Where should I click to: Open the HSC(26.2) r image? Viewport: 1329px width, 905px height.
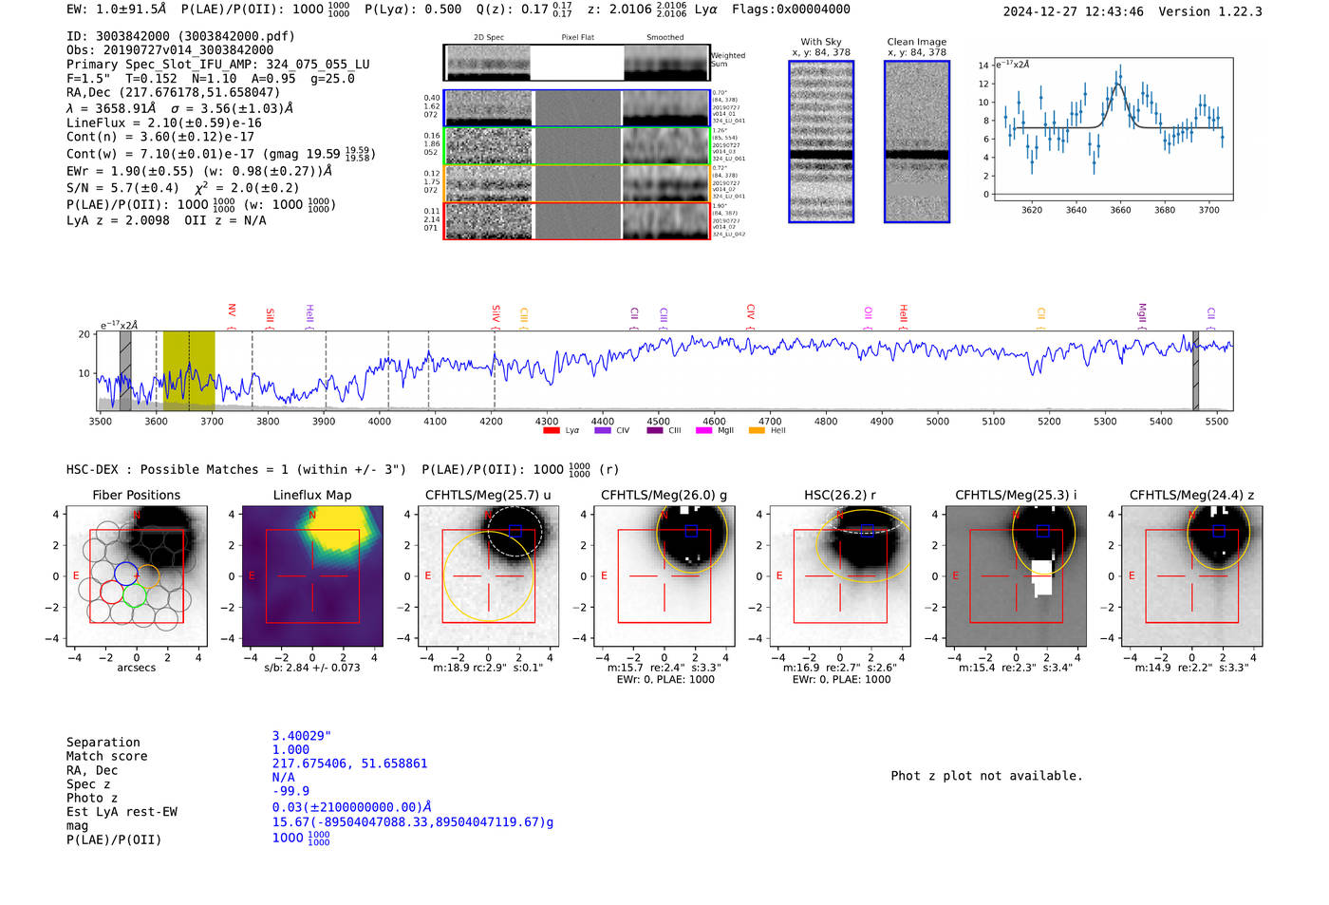(840, 575)
